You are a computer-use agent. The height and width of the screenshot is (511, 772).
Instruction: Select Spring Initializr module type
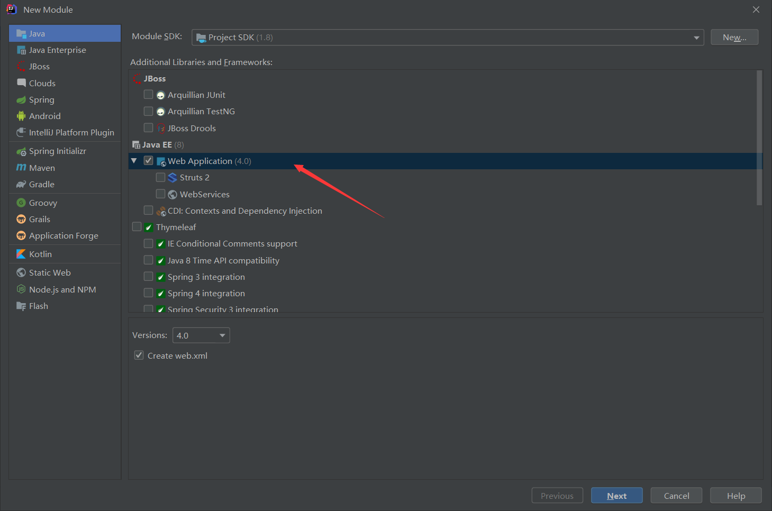(x=65, y=151)
